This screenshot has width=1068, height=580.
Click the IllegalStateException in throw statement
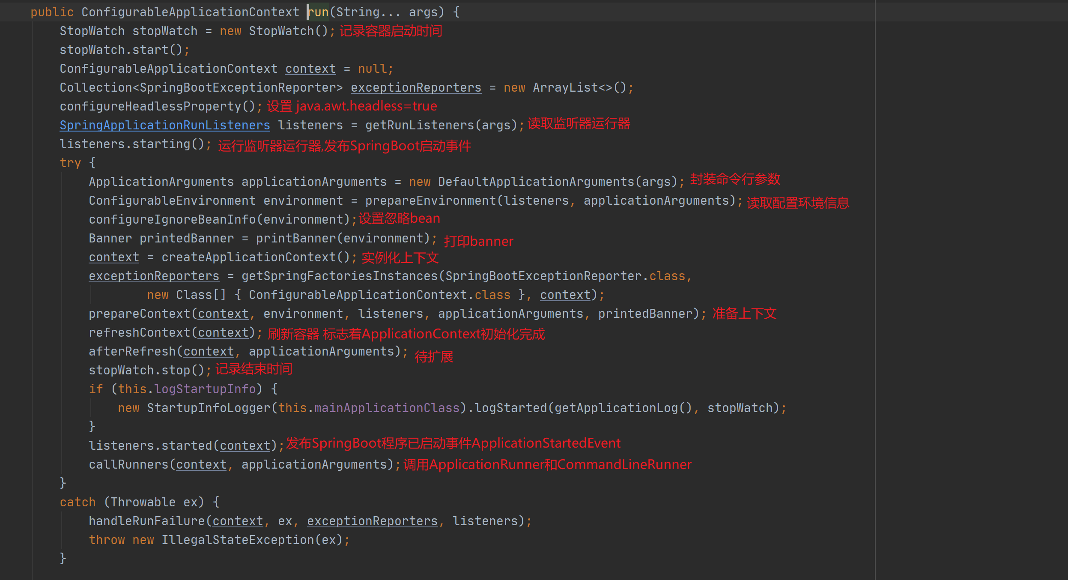tap(238, 540)
